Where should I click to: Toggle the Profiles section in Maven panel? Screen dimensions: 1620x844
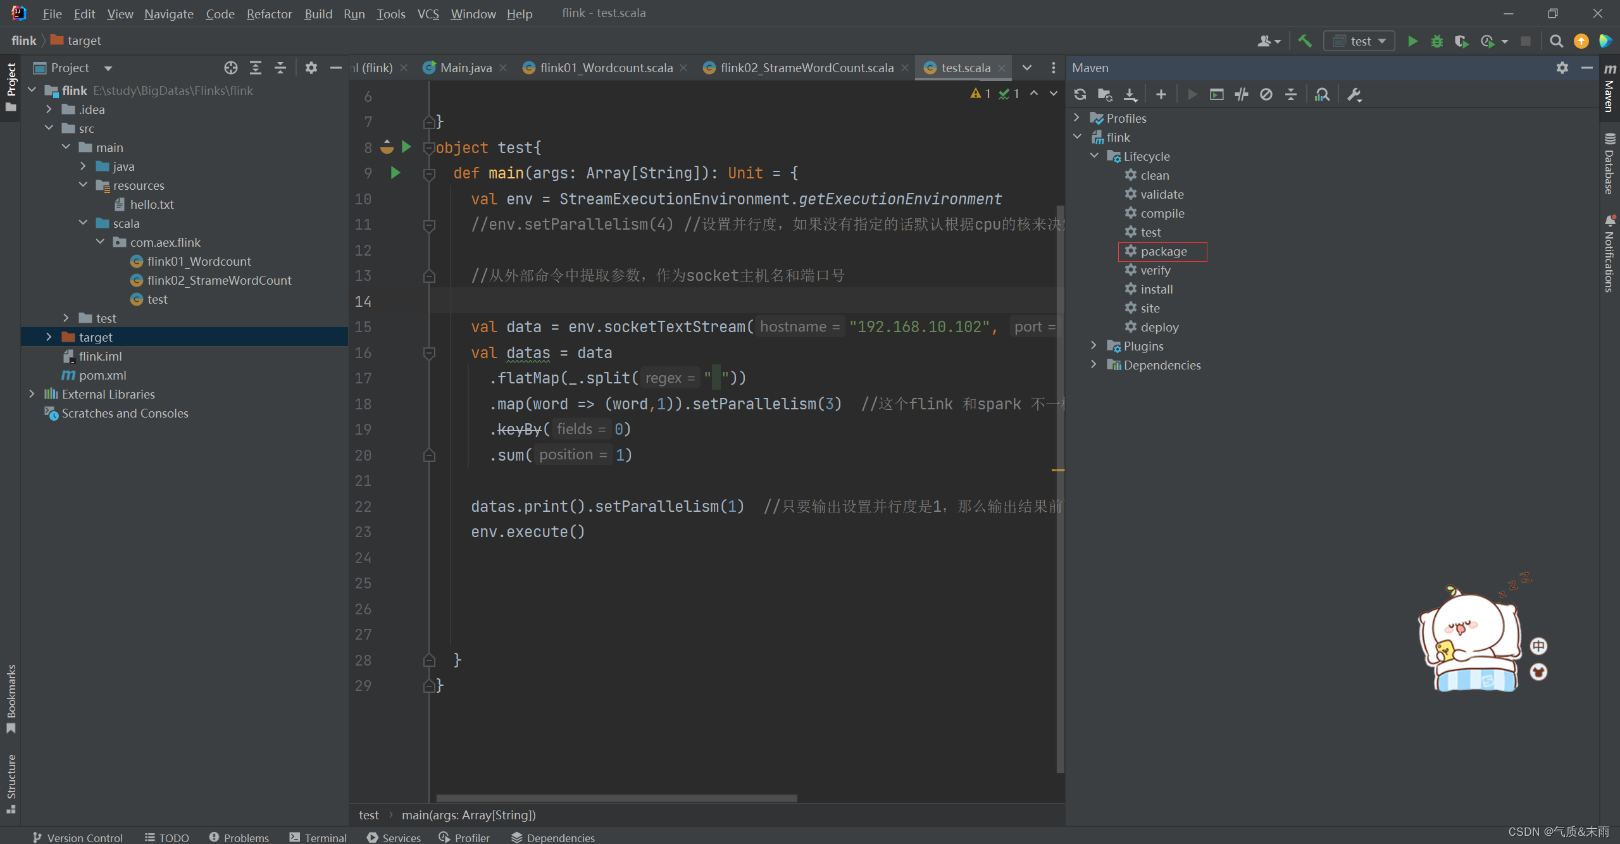click(x=1079, y=118)
